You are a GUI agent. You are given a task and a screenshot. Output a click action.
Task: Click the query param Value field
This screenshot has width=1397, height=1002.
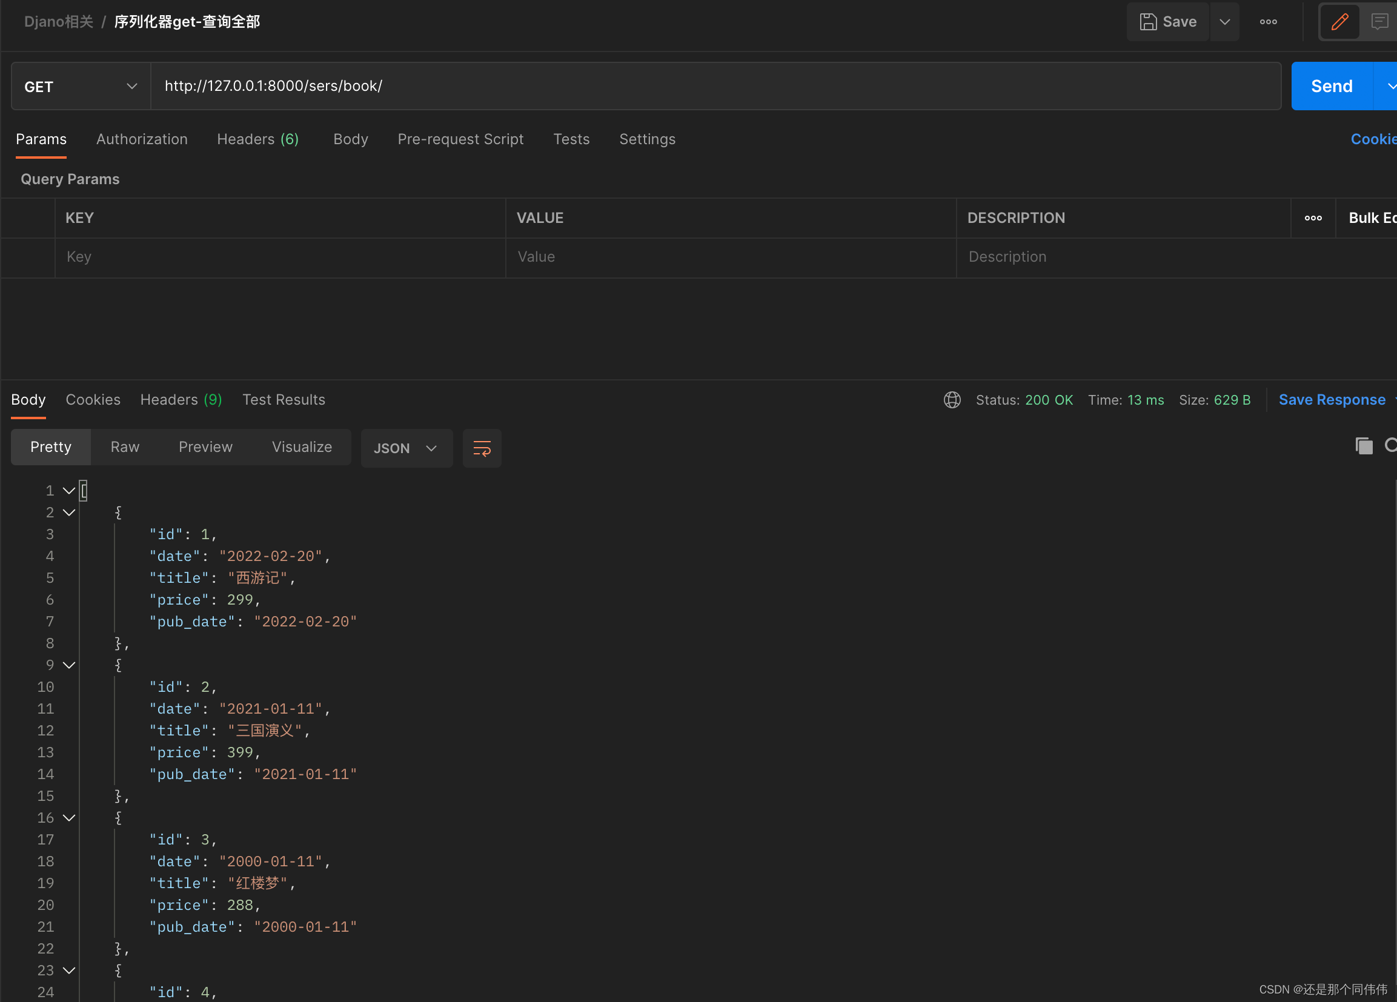[731, 257]
